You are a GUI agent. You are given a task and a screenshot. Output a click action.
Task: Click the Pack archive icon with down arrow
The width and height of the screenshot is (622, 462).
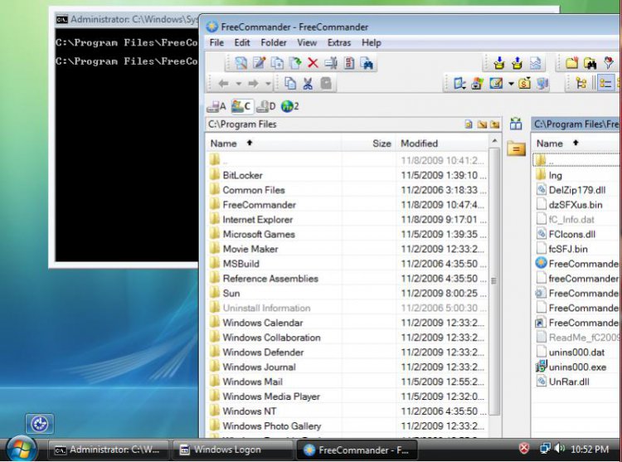point(499,63)
